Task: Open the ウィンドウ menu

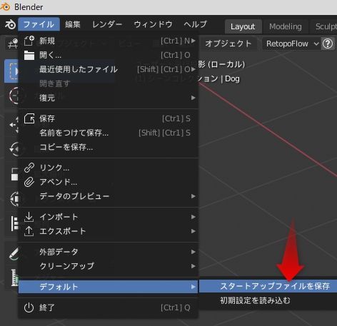Action: tap(153, 24)
